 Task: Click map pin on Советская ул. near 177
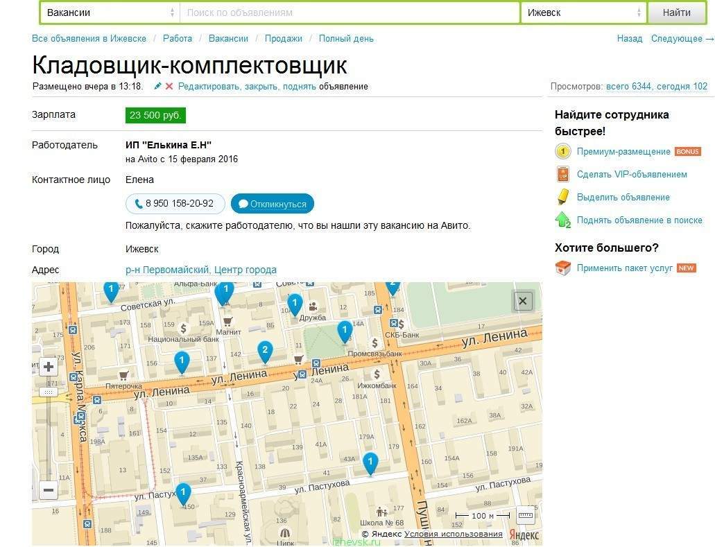click(111, 291)
